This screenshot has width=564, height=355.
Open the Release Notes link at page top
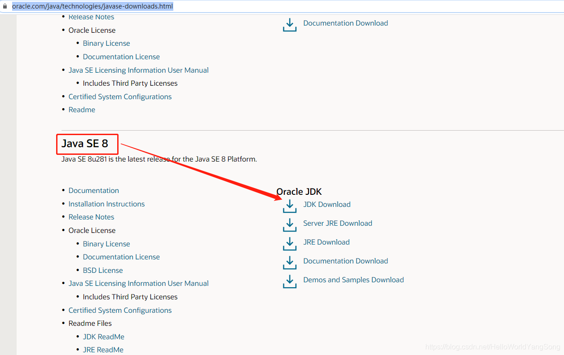[91, 17]
